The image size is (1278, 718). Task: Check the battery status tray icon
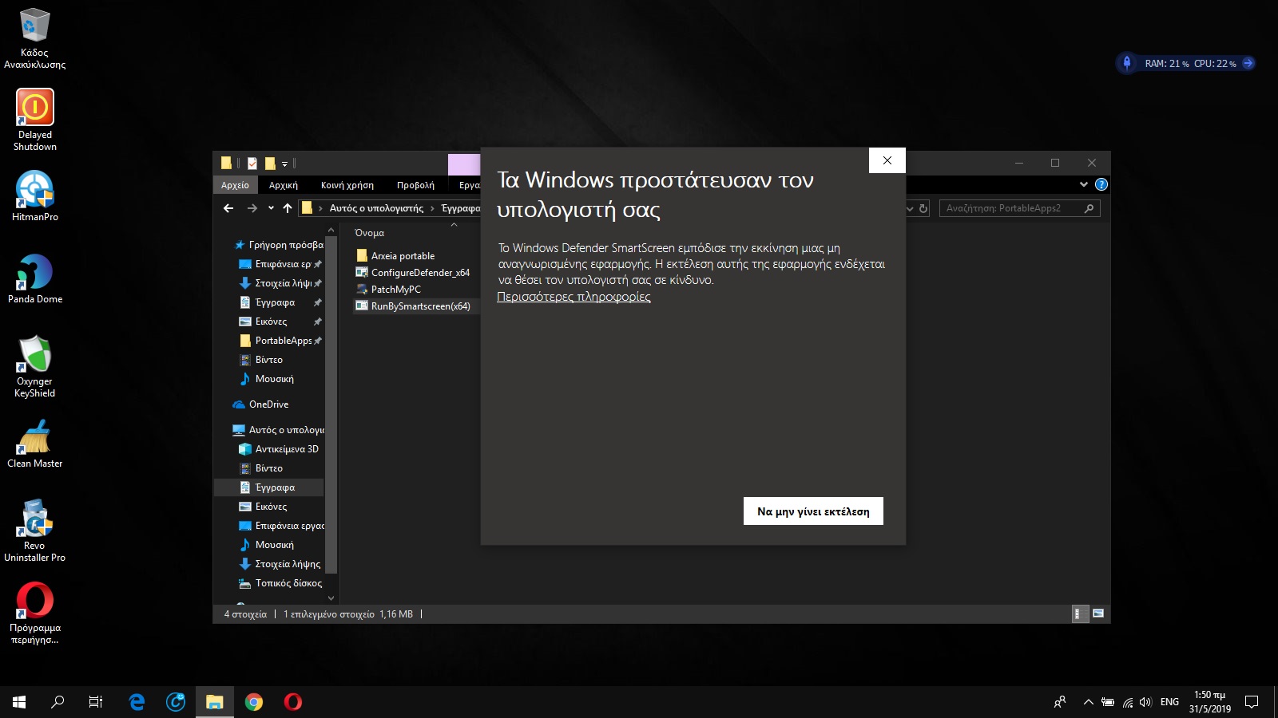click(x=1108, y=702)
